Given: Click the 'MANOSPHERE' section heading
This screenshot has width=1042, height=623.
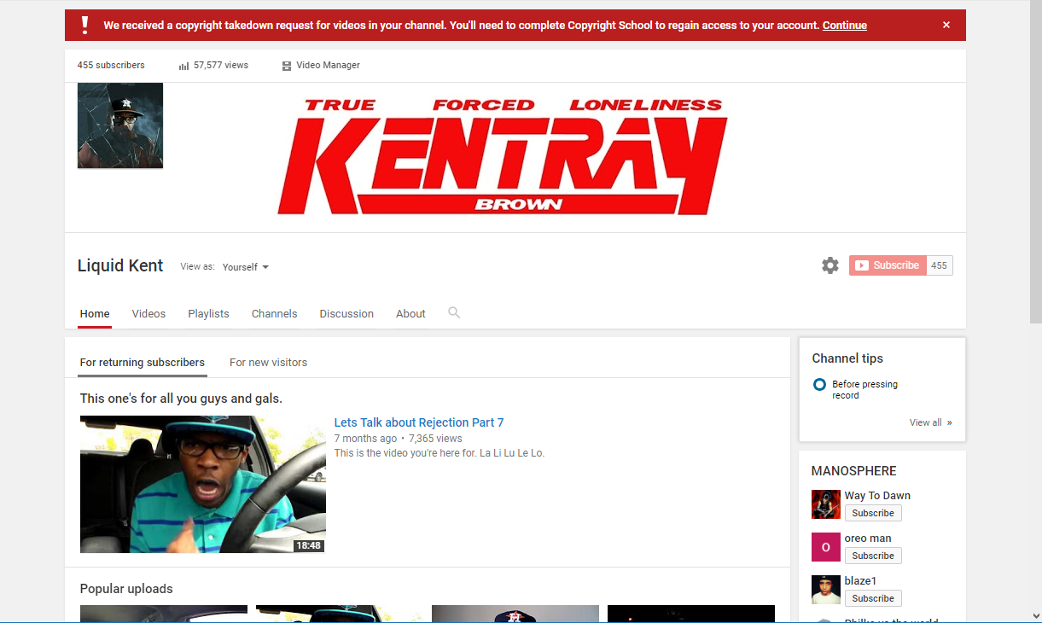Looking at the screenshot, I should click(x=853, y=471).
